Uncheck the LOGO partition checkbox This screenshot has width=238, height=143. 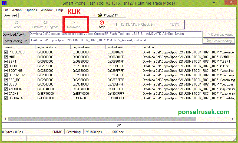(6, 84)
